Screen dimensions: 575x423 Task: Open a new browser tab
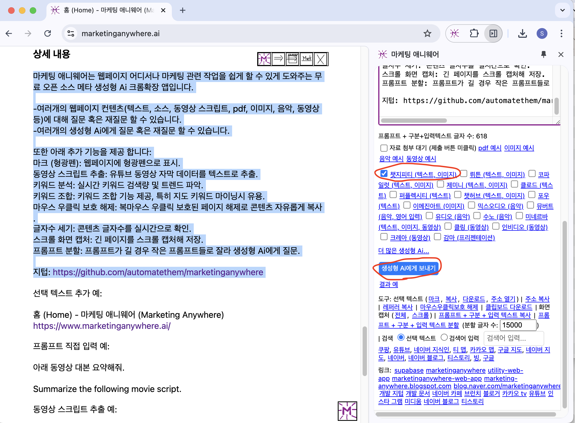pos(183,10)
